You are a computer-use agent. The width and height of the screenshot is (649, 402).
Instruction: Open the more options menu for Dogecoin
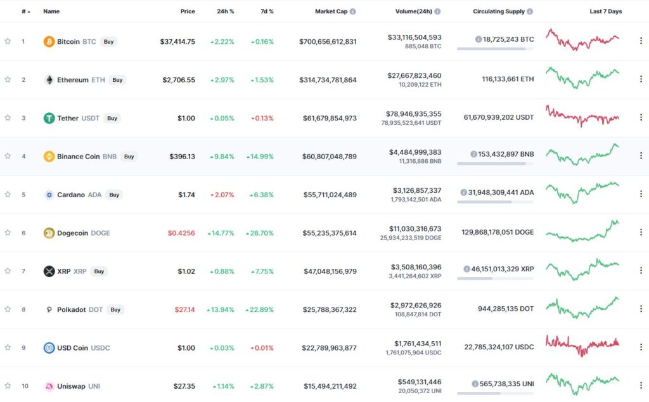[641, 232]
